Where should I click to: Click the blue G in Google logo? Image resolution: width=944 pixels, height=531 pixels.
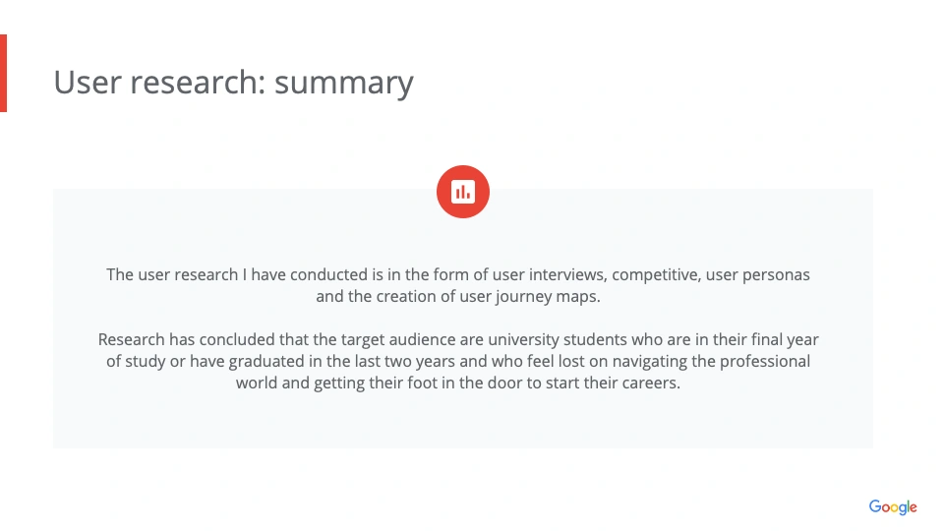click(875, 506)
